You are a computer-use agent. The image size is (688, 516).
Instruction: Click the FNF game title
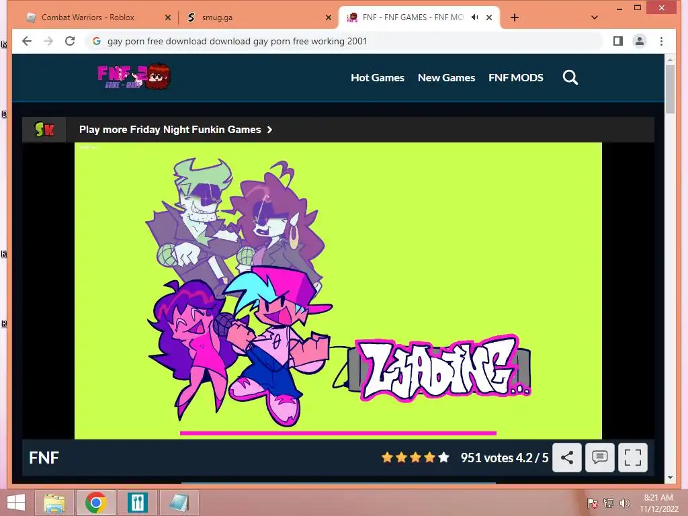point(44,458)
